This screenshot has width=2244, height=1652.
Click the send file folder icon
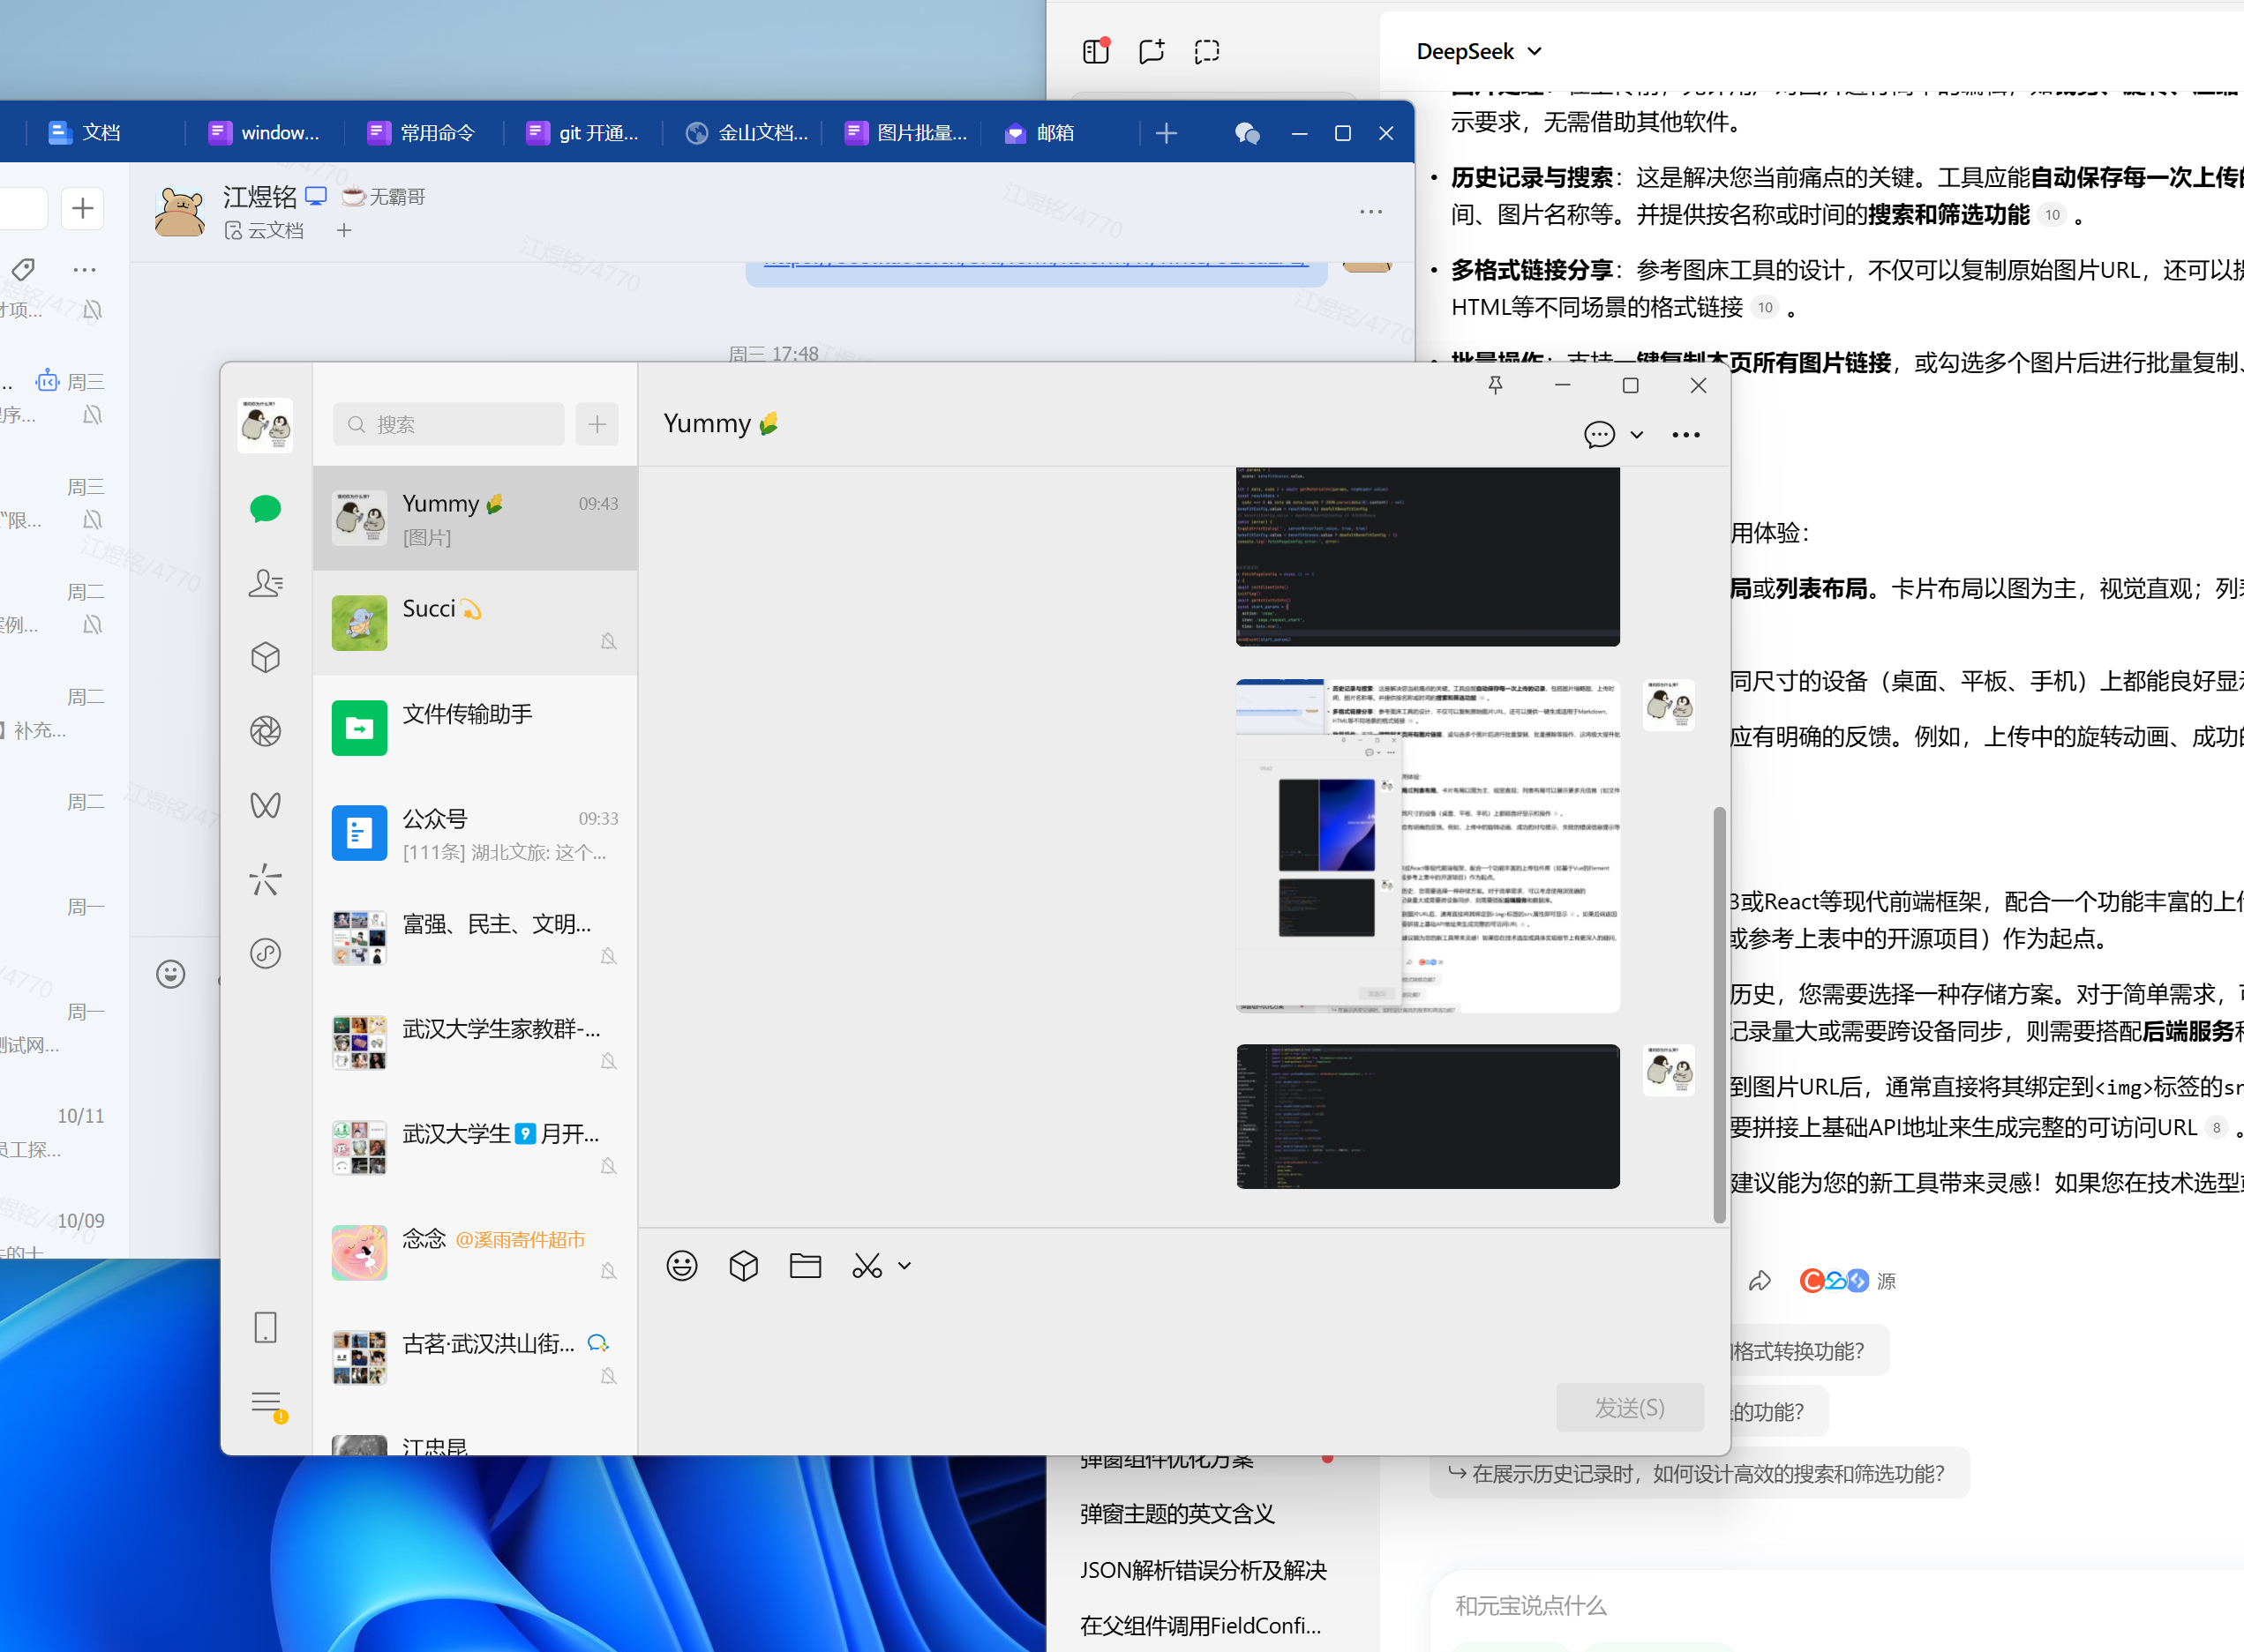pyautogui.click(x=805, y=1266)
